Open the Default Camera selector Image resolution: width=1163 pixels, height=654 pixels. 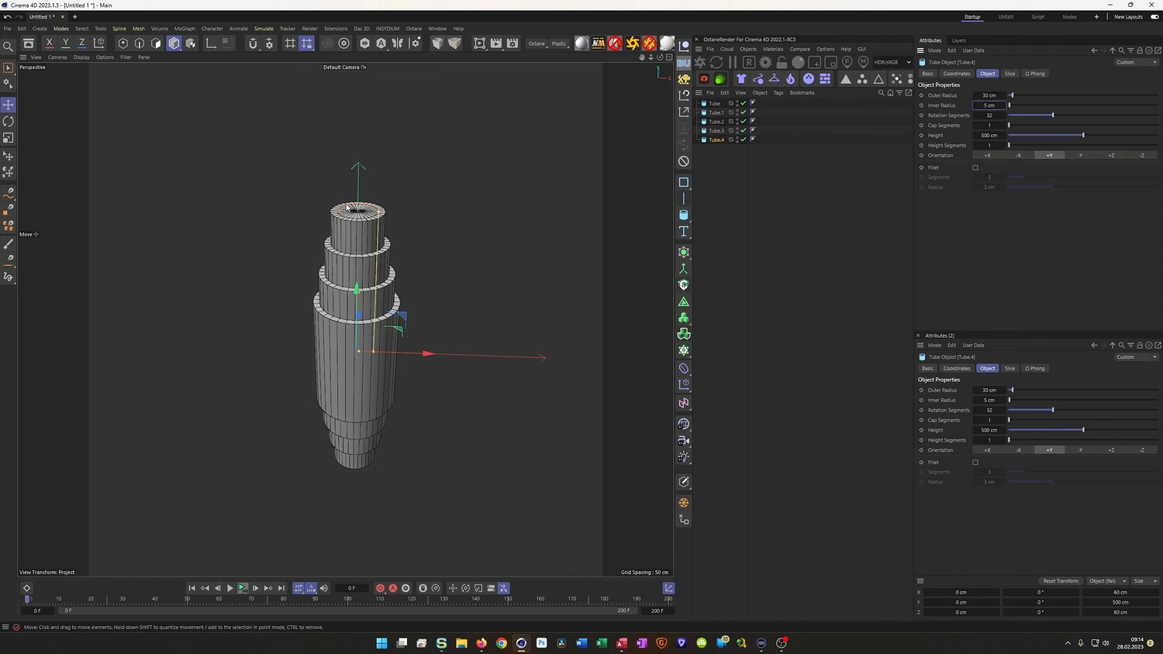344,67
